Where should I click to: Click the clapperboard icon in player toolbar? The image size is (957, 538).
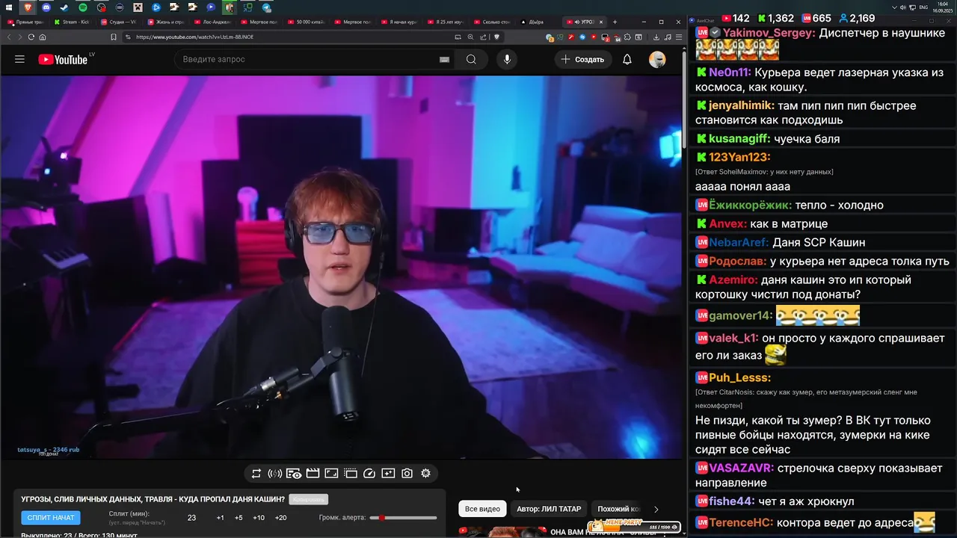313,473
